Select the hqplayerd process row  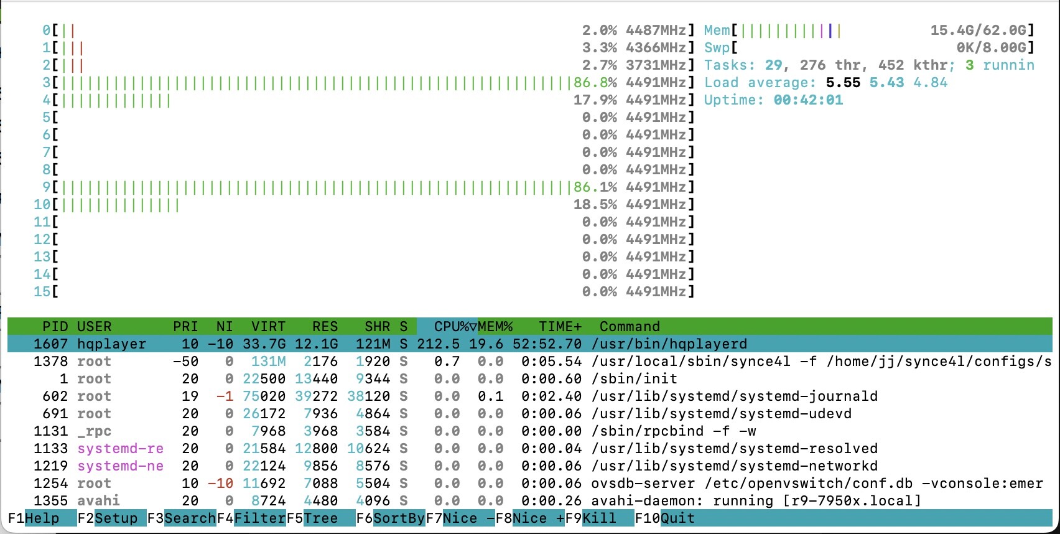coord(530,344)
